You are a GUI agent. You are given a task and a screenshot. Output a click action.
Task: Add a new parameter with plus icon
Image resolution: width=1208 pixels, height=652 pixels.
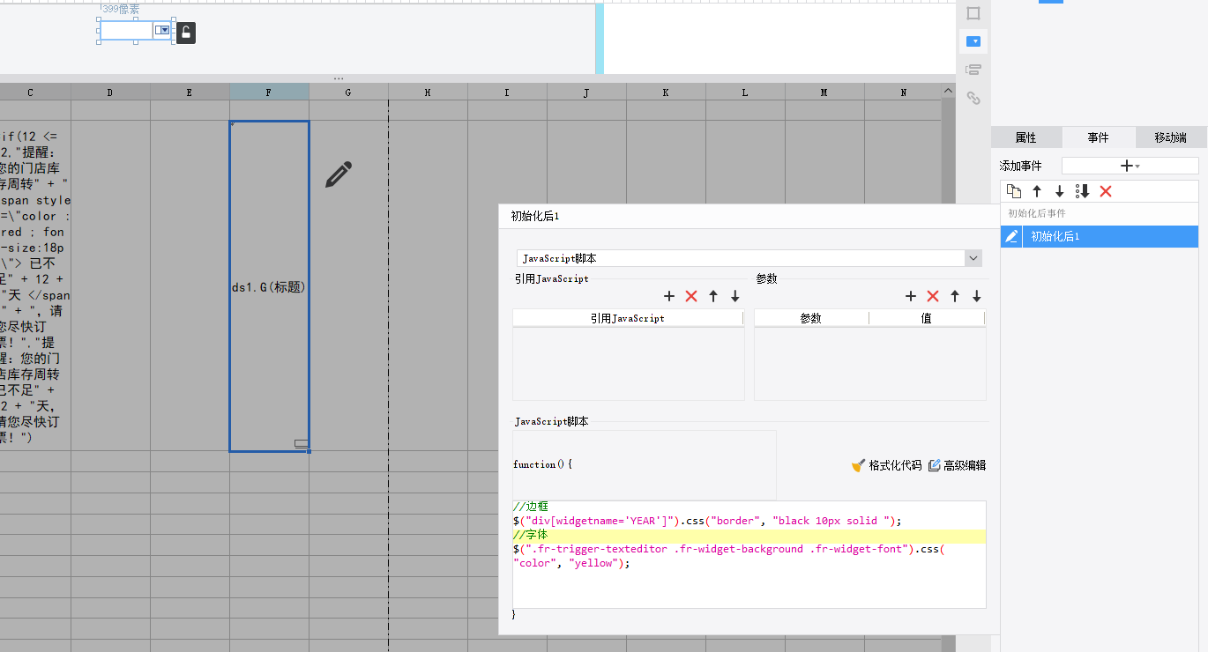click(x=911, y=297)
